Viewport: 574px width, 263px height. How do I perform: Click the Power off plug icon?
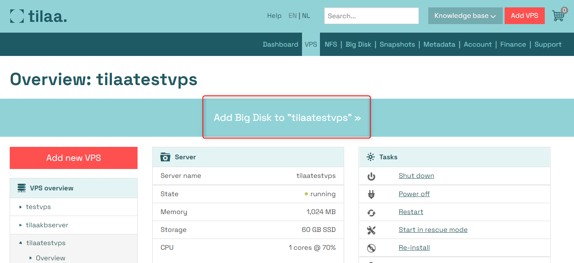(x=371, y=194)
